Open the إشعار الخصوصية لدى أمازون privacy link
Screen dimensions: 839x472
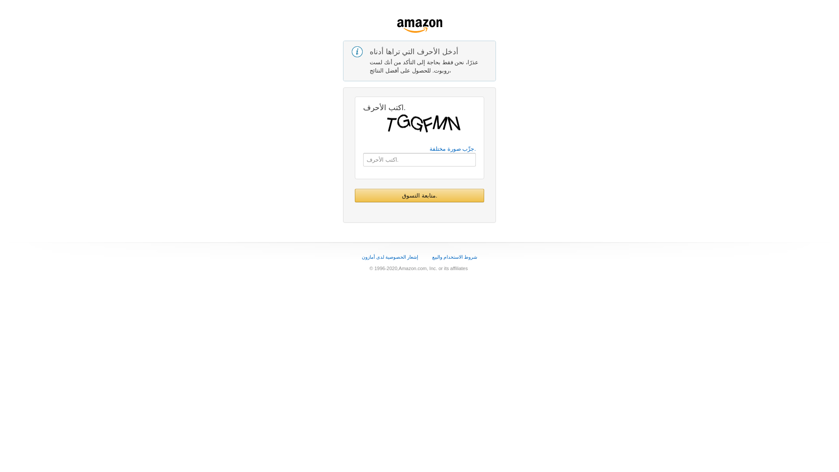point(390,257)
